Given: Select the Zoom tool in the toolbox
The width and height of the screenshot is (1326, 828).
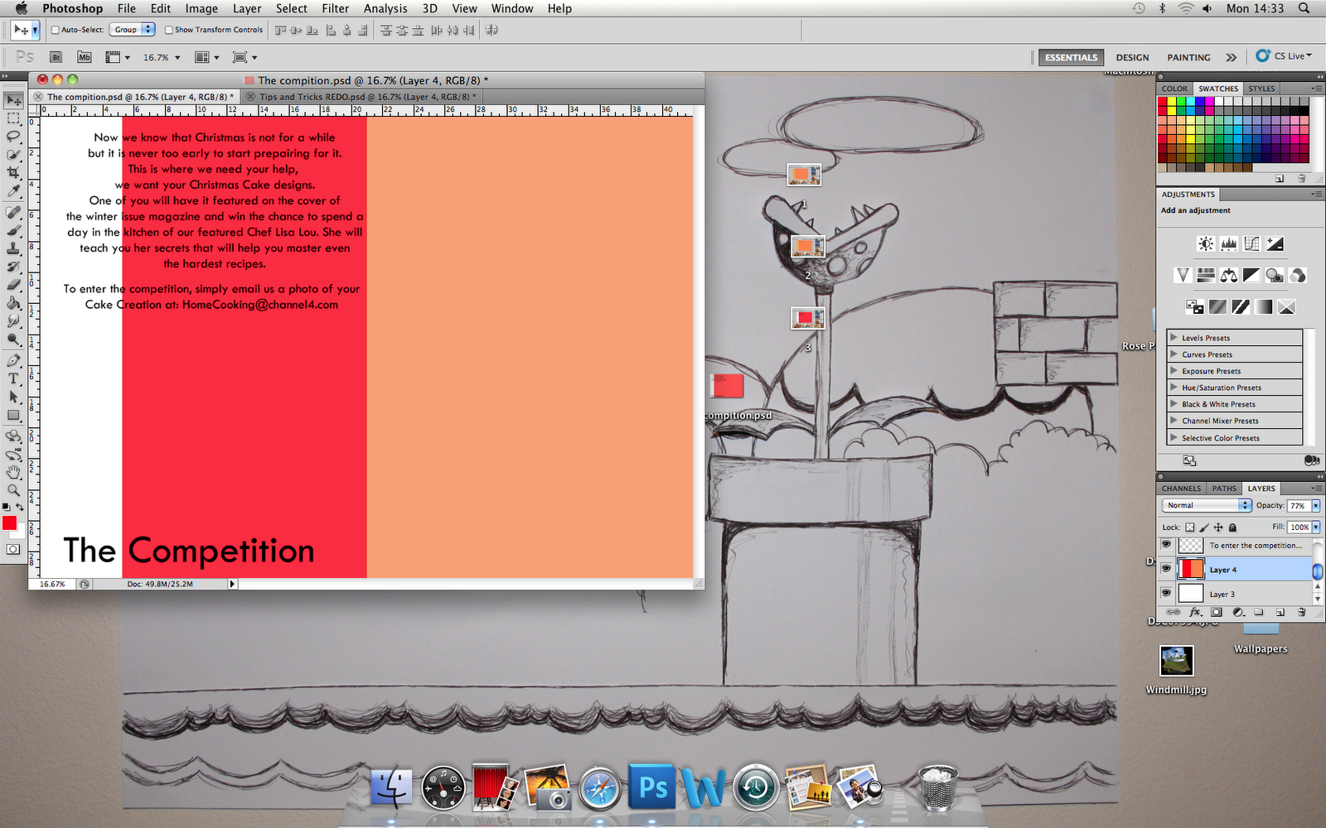Looking at the screenshot, I should [x=13, y=490].
